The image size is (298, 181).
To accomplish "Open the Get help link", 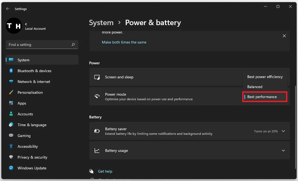I will coord(105,171).
